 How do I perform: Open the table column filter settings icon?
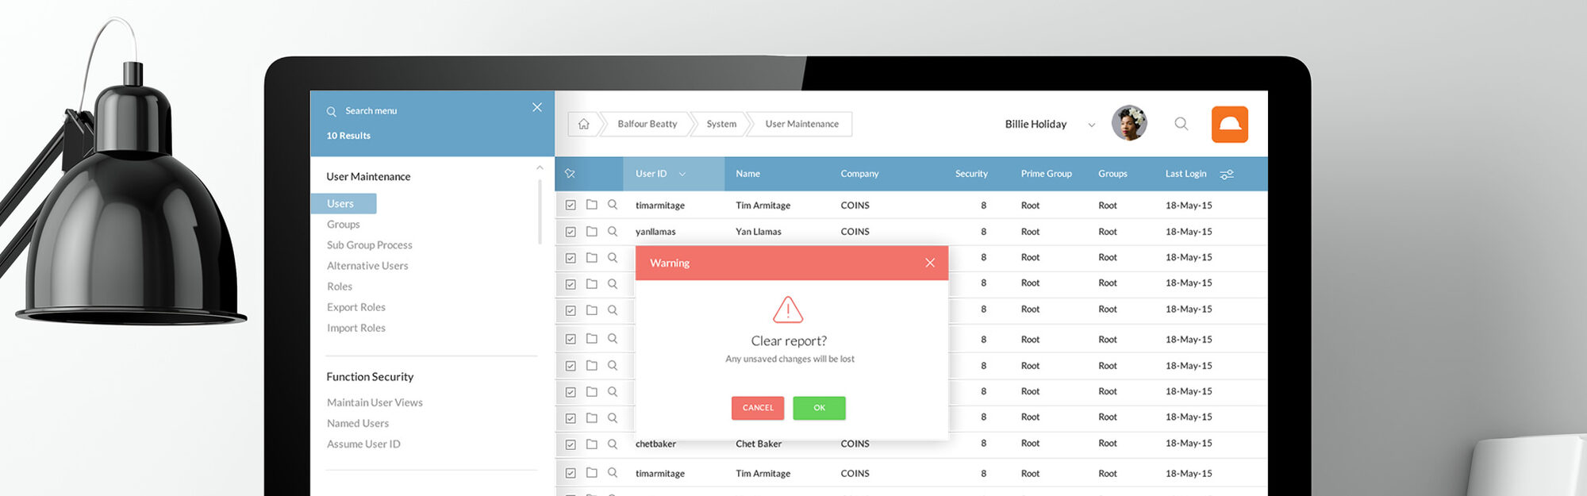pyautogui.click(x=1227, y=175)
